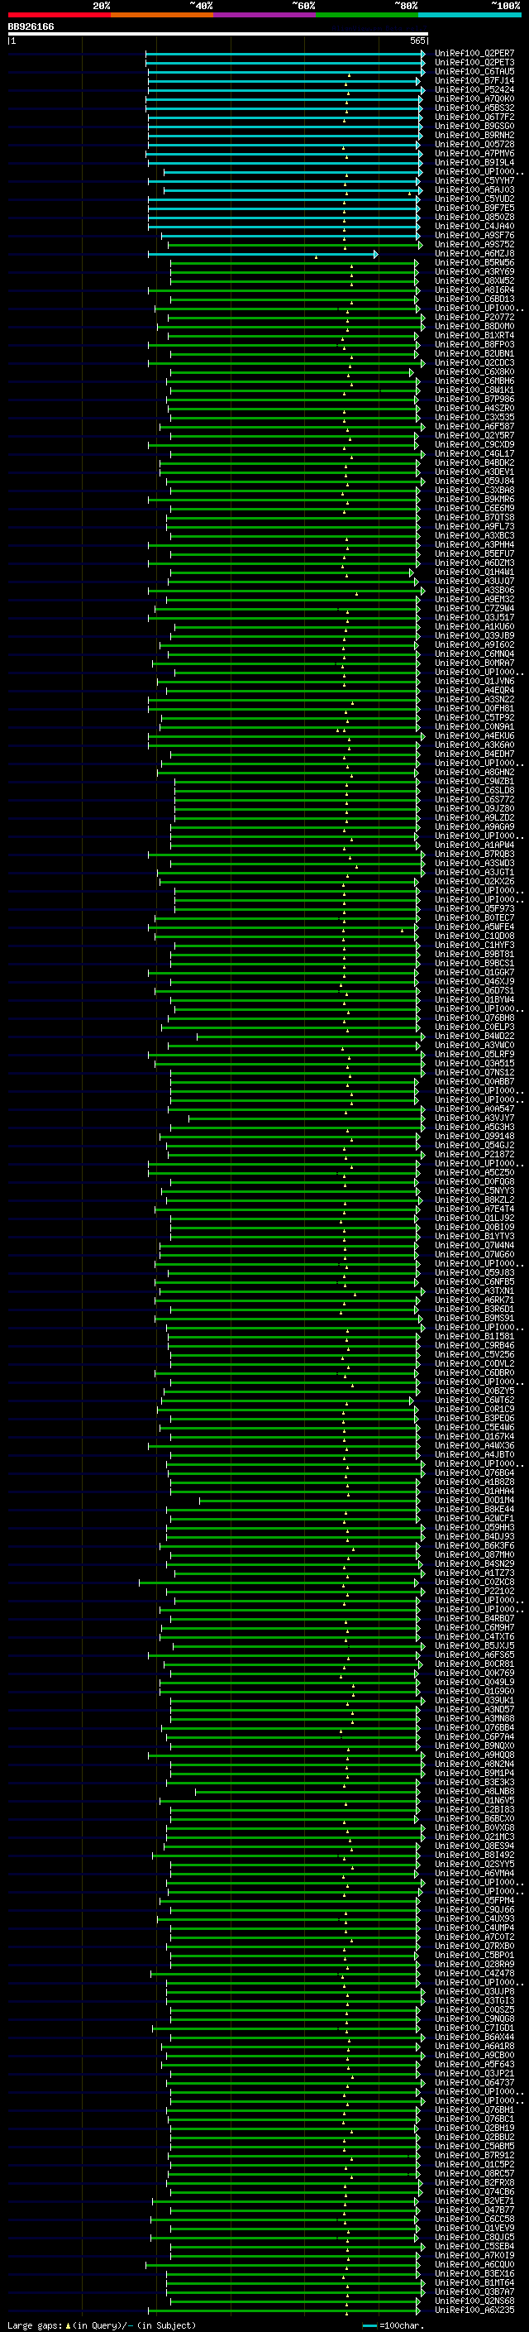Screen dimensions: 529x2332
Task: Select hit label UniRef100_Q2CDC3
Action: pyautogui.click(x=474, y=362)
